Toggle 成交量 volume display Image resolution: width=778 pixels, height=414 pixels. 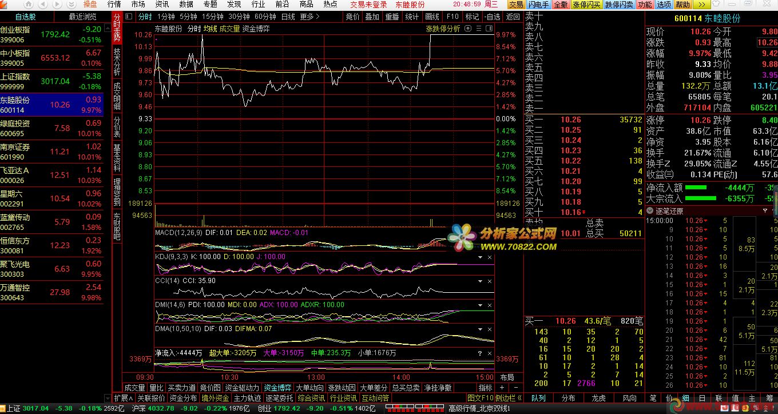point(229,29)
